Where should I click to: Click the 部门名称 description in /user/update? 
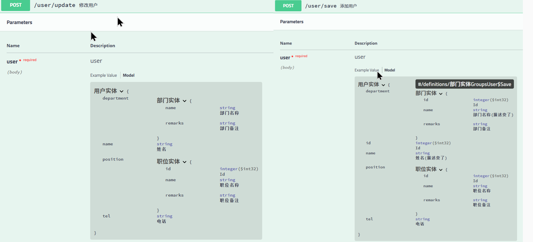(x=229, y=113)
